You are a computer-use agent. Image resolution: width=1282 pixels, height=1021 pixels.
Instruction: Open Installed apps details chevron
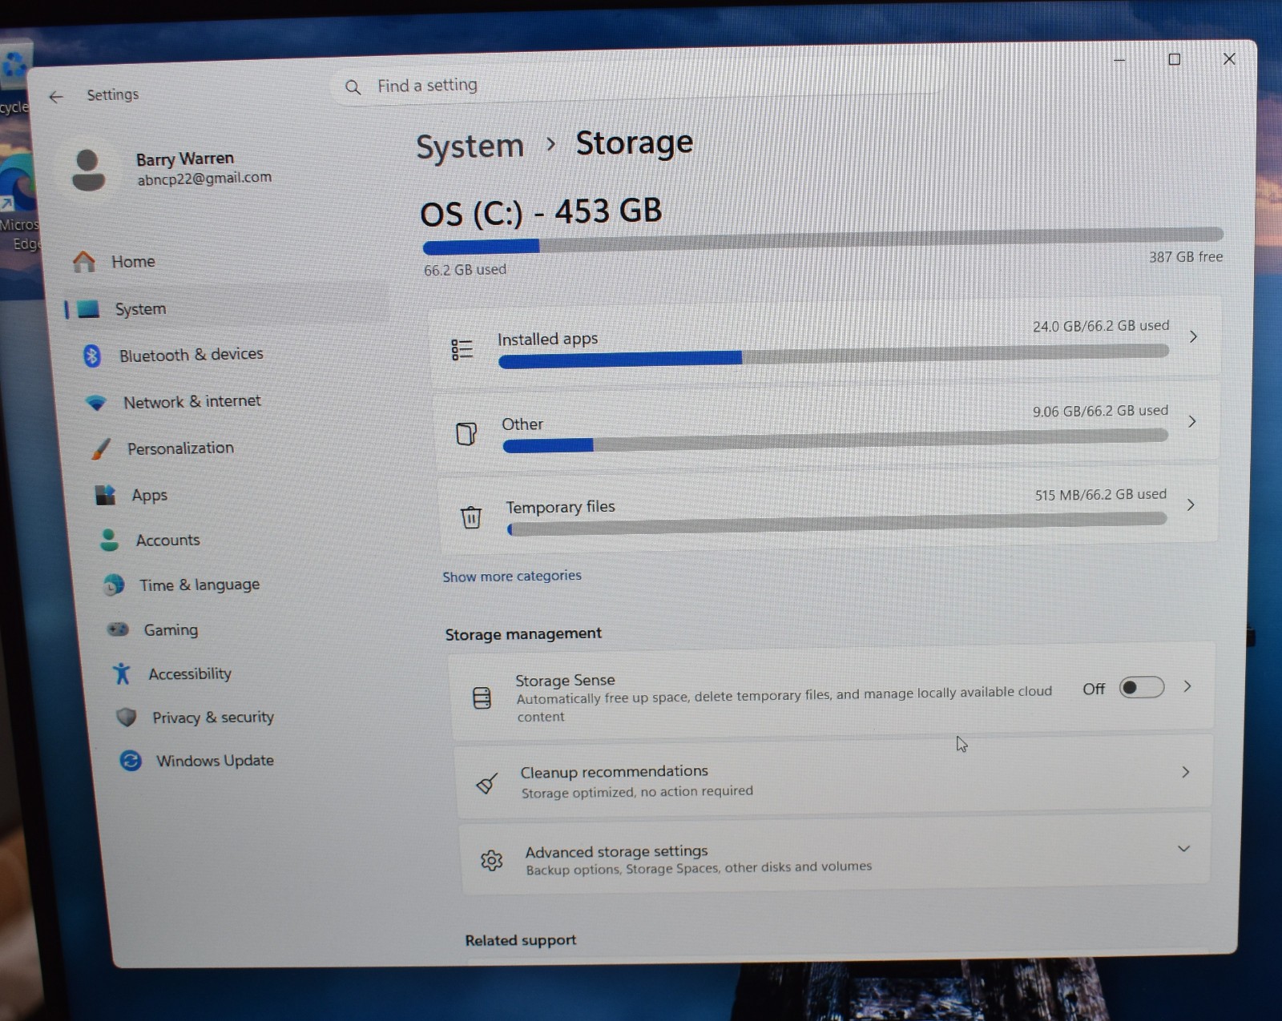tap(1193, 337)
